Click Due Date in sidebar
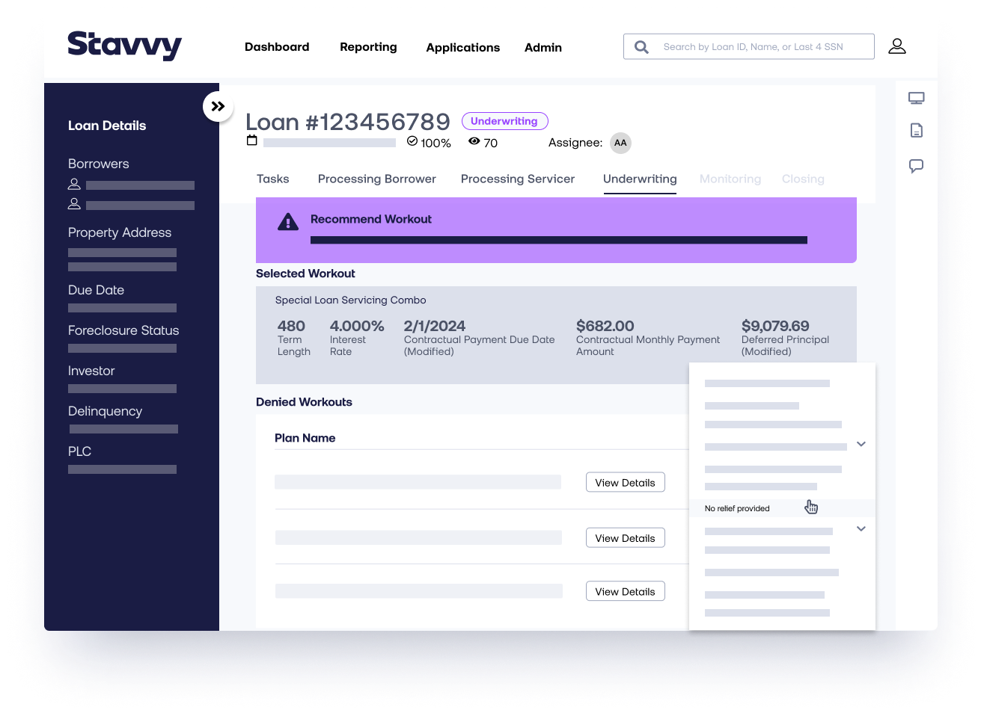 (x=97, y=290)
